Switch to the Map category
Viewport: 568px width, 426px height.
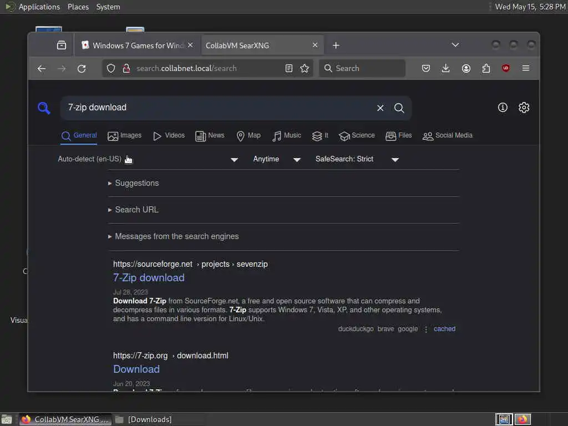248,135
